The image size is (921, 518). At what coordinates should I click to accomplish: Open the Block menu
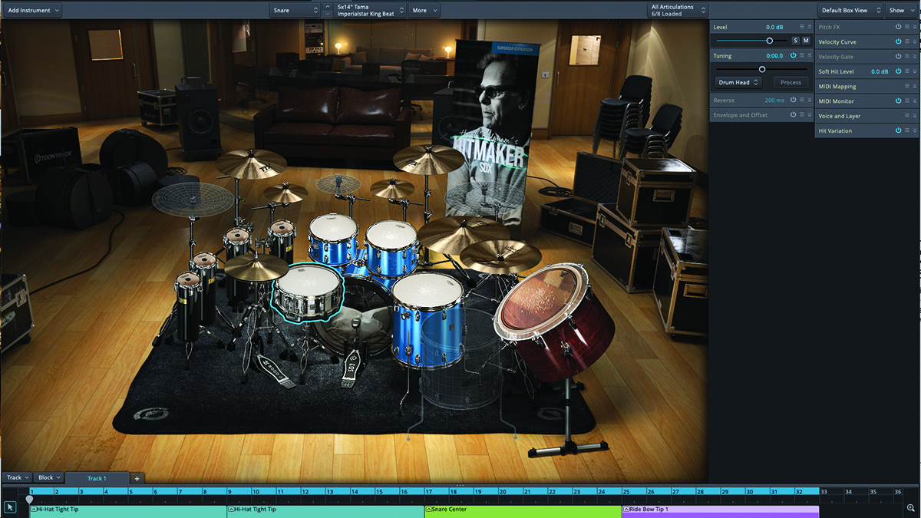(49, 478)
